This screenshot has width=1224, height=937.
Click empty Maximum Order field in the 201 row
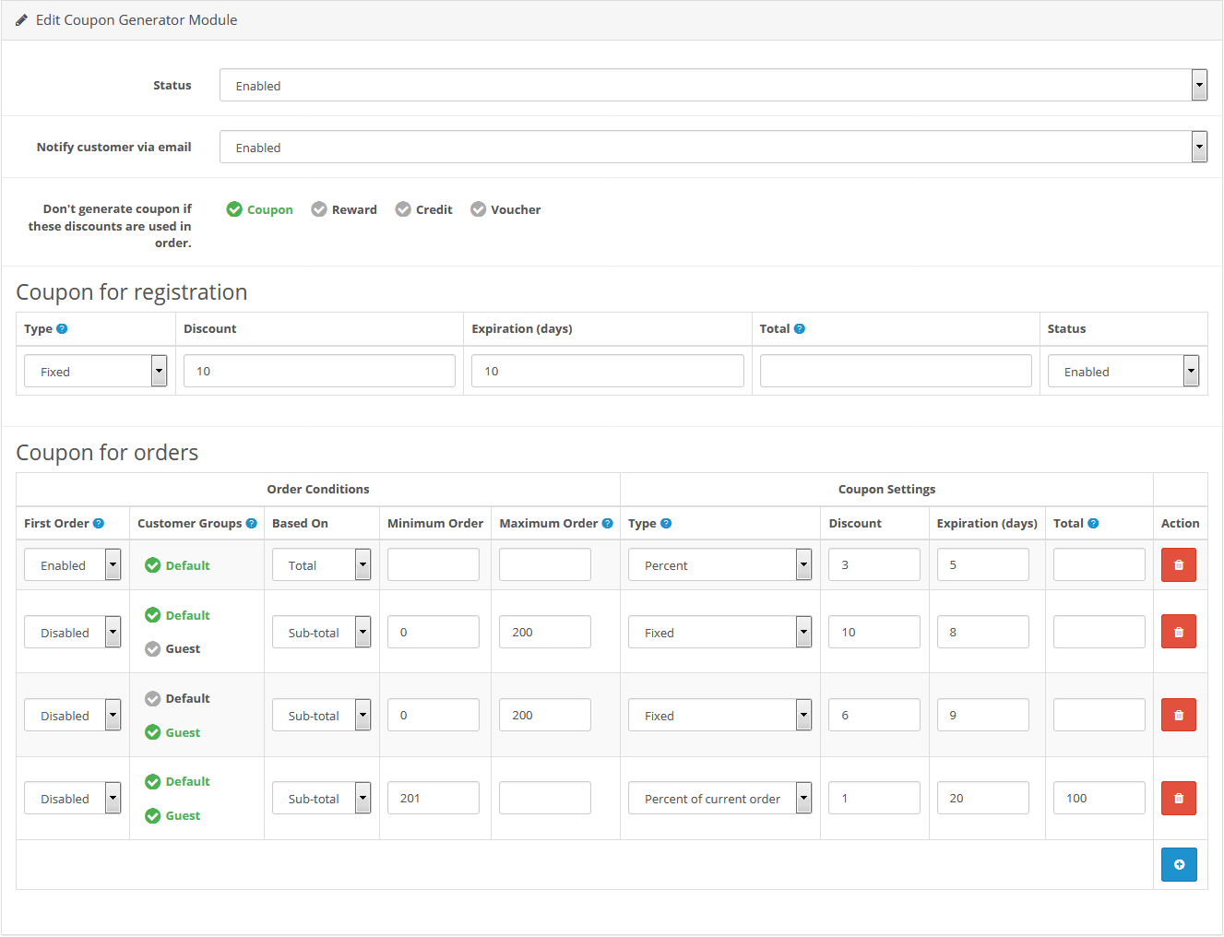(x=544, y=798)
